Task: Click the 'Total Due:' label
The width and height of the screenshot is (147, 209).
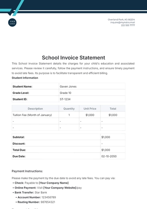Action: tap(19, 150)
